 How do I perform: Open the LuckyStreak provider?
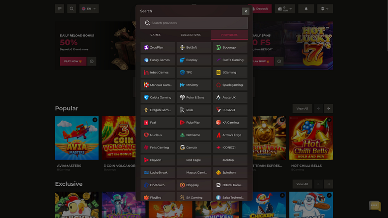[x=158, y=173]
